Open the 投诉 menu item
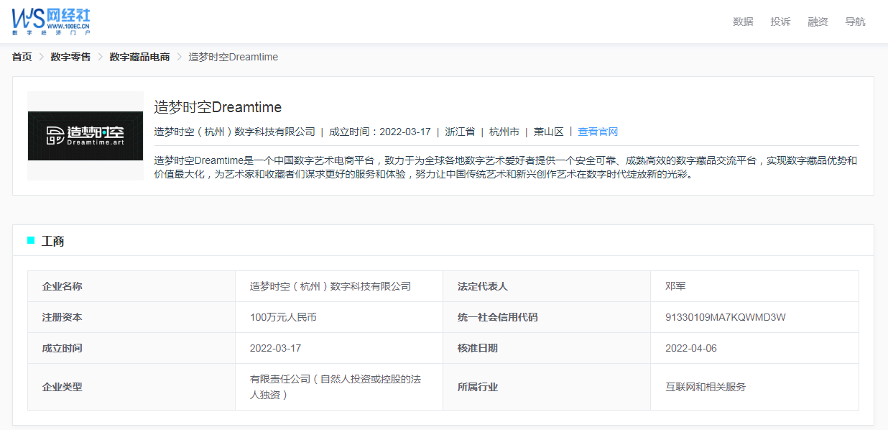 tap(780, 22)
